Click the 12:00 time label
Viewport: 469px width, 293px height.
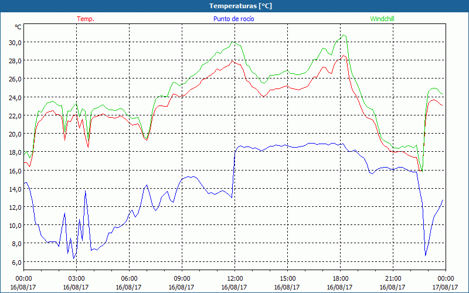click(x=235, y=278)
